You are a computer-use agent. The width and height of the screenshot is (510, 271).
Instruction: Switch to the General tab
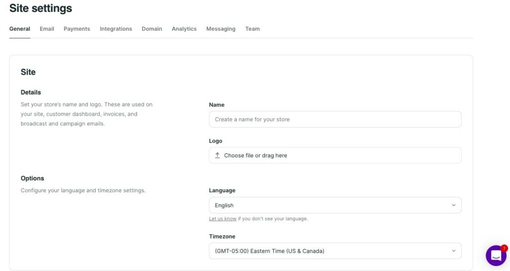pyautogui.click(x=19, y=28)
